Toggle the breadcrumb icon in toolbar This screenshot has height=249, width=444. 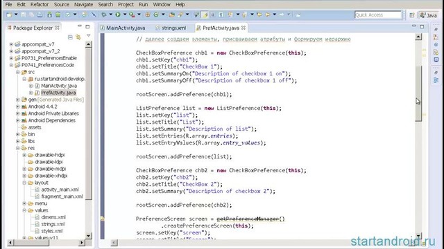[196, 15]
